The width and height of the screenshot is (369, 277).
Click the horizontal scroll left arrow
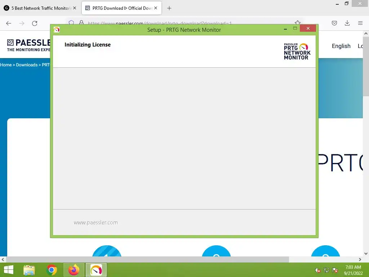pos(3,259)
